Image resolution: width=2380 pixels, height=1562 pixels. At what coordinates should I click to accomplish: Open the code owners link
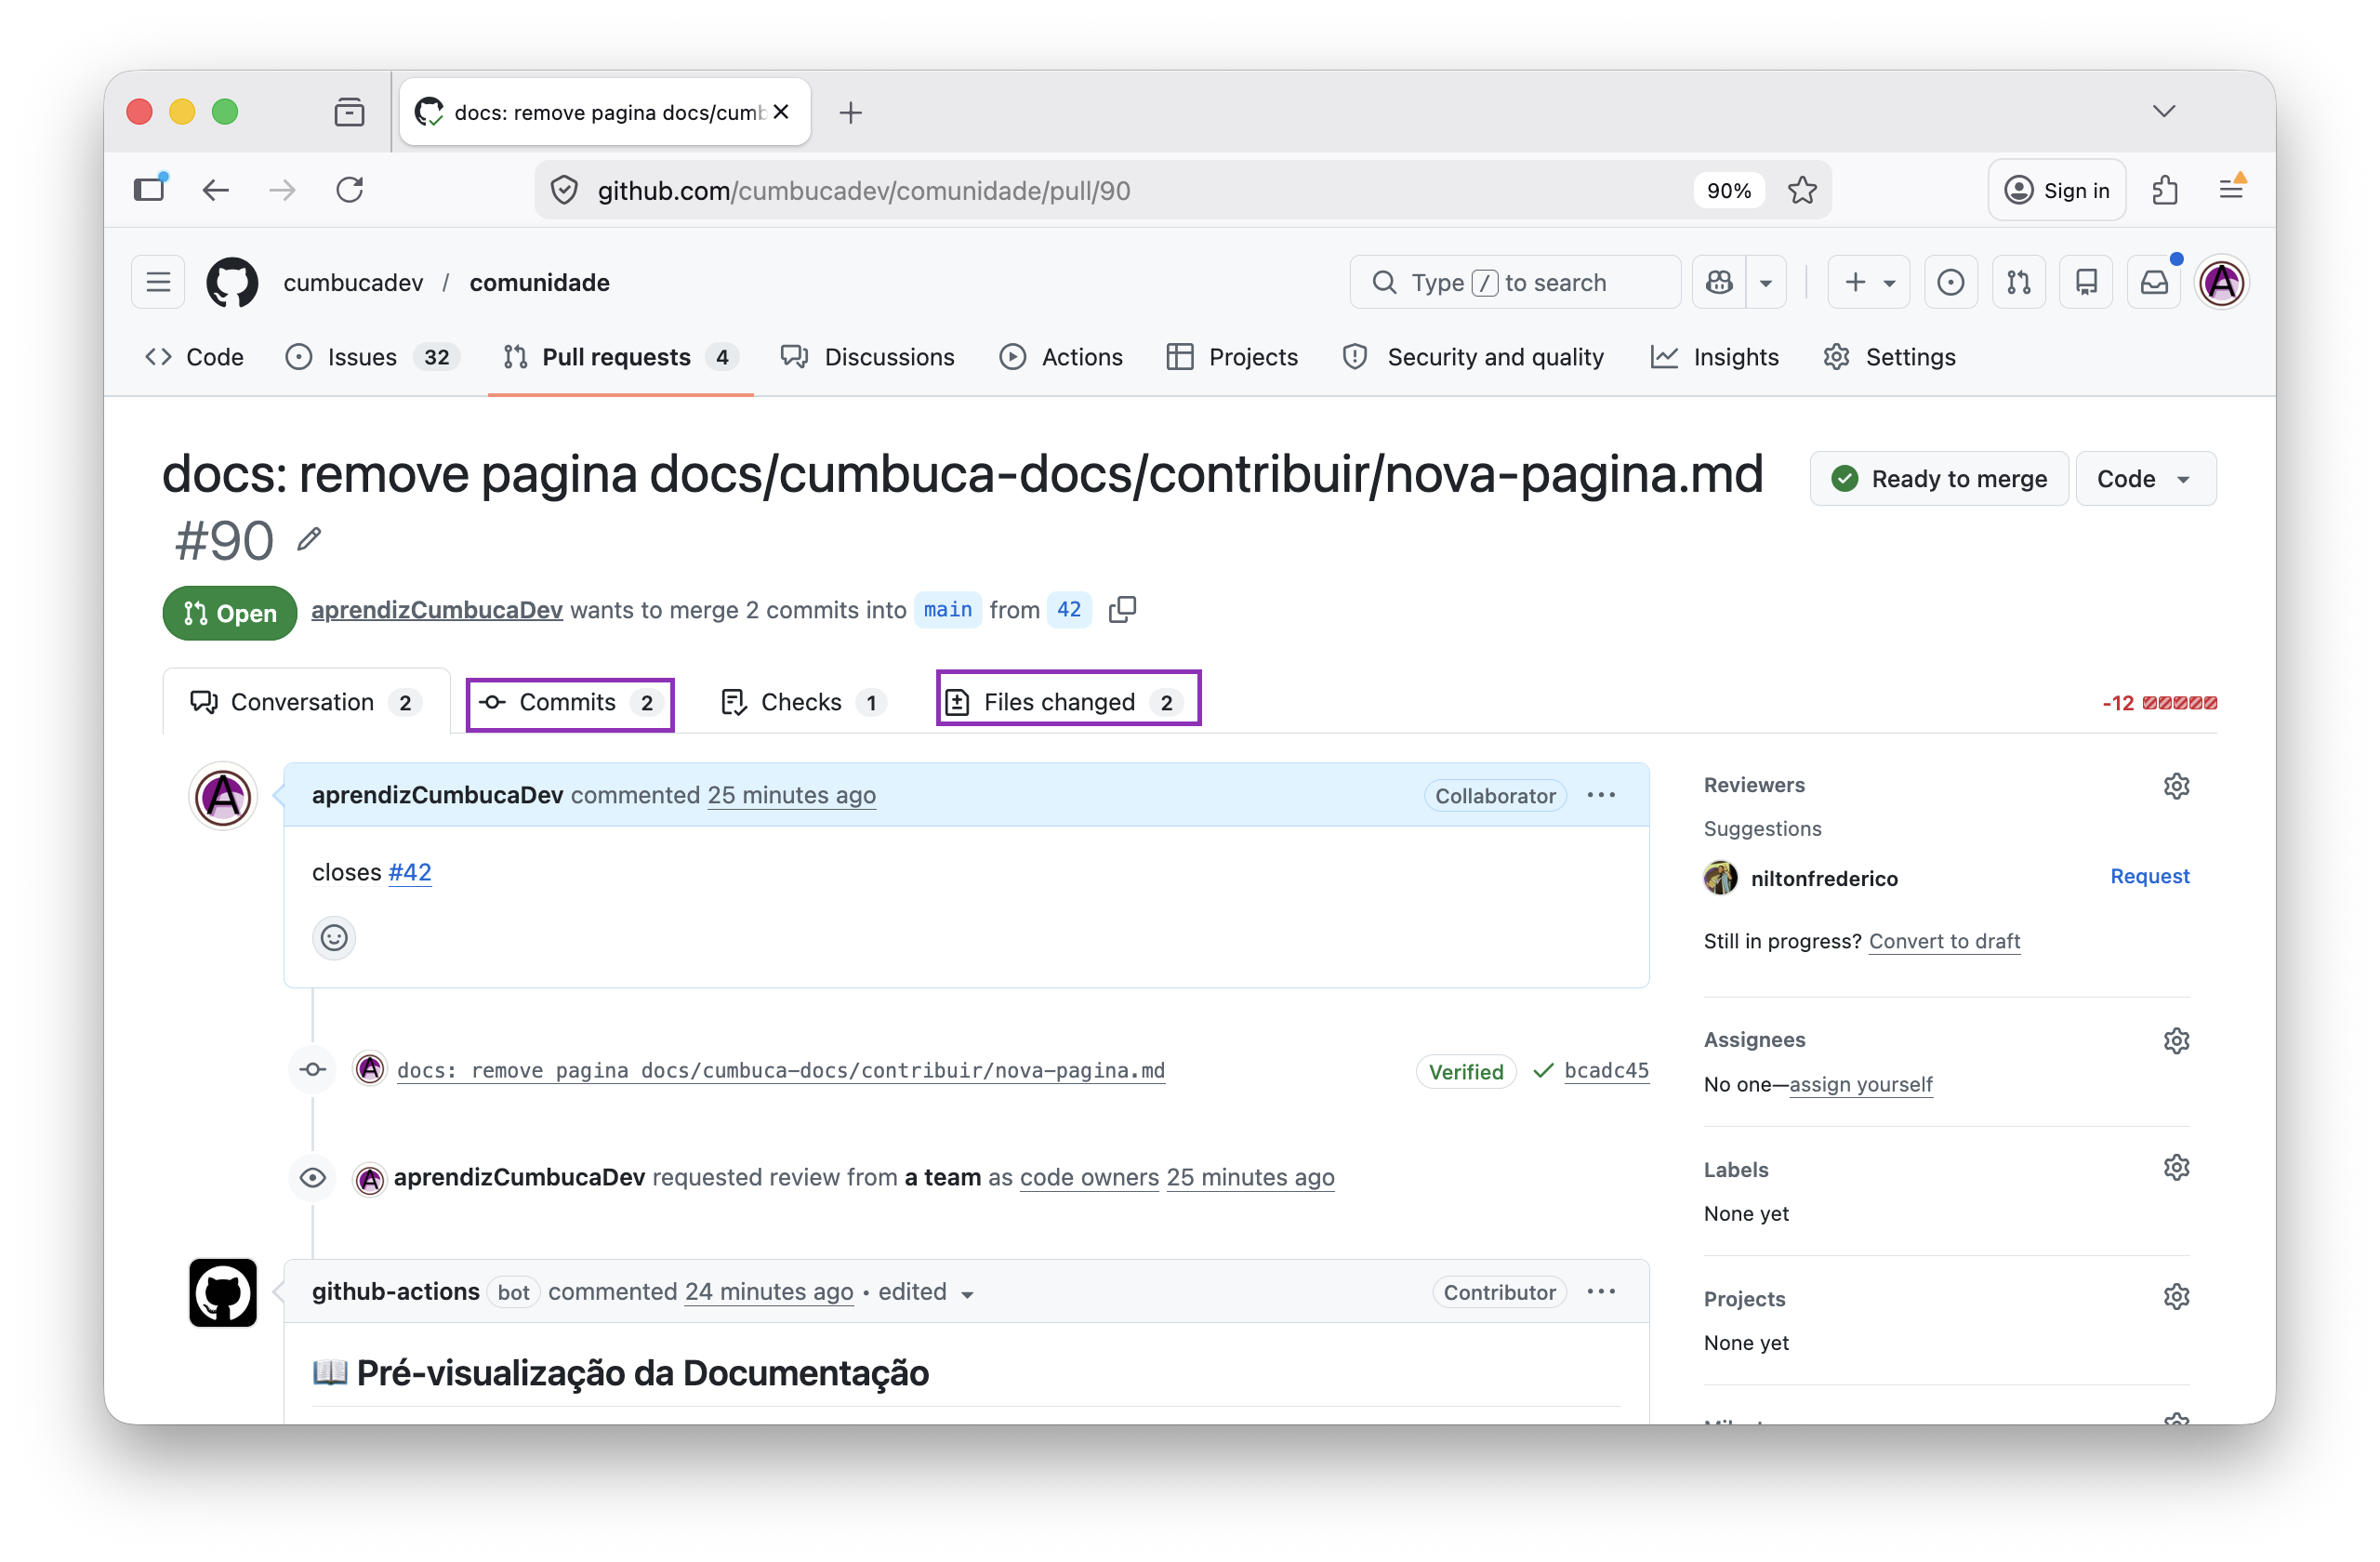coord(1089,1177)
